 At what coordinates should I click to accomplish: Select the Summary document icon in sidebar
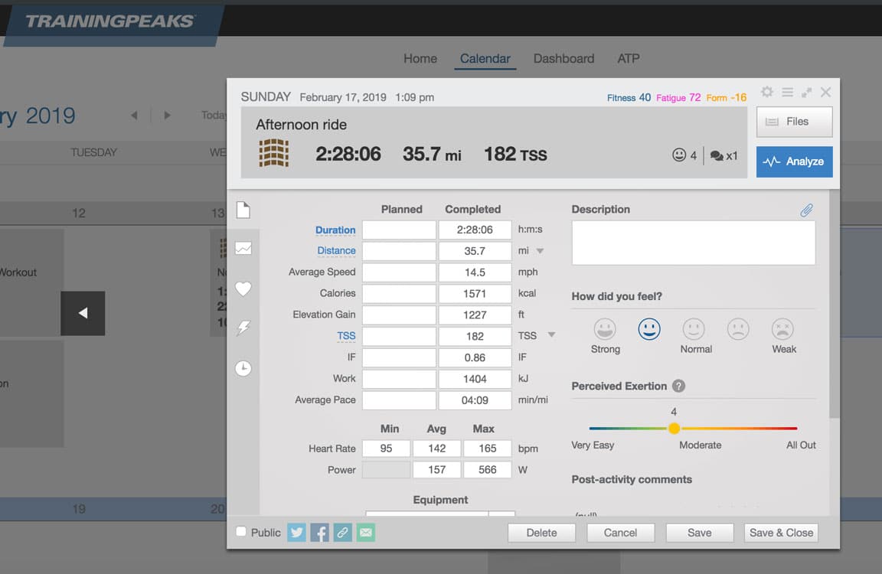(x=243, y=210)
